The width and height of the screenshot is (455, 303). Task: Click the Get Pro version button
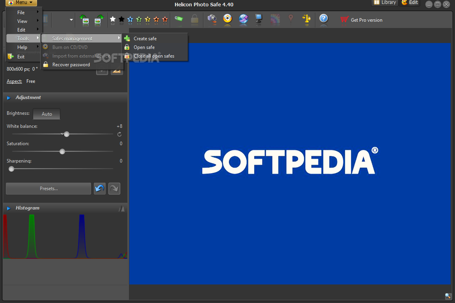coord(362,20)
